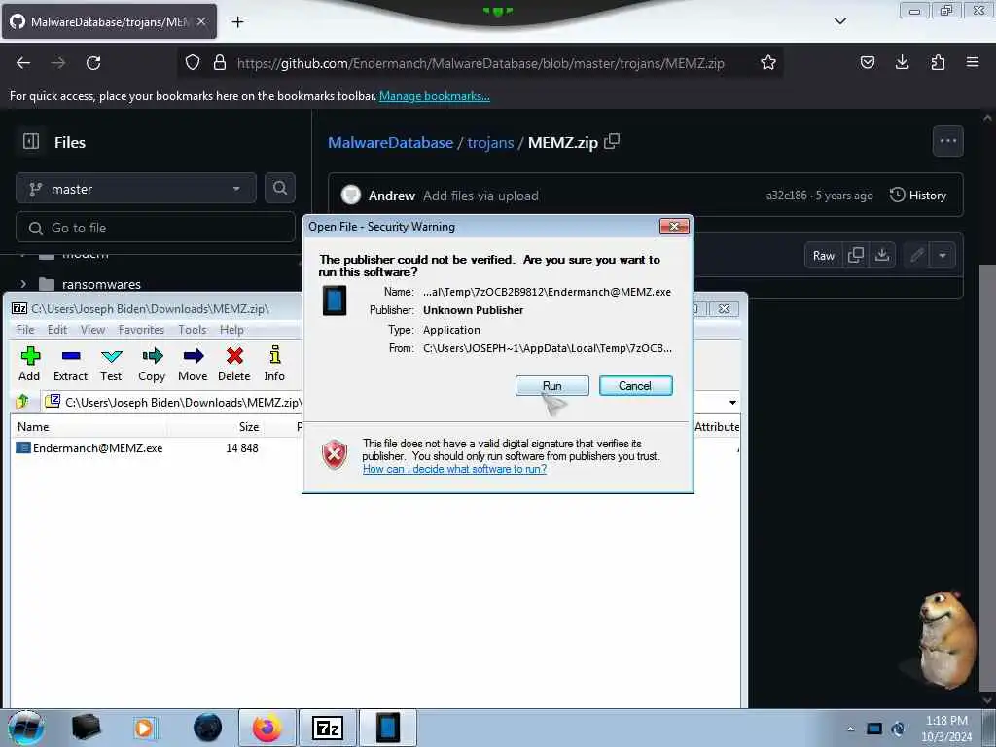Screen dimensions: 996x747
Task: Open the Raw file view
Action: pyautogui.click(x=823, y=256)
